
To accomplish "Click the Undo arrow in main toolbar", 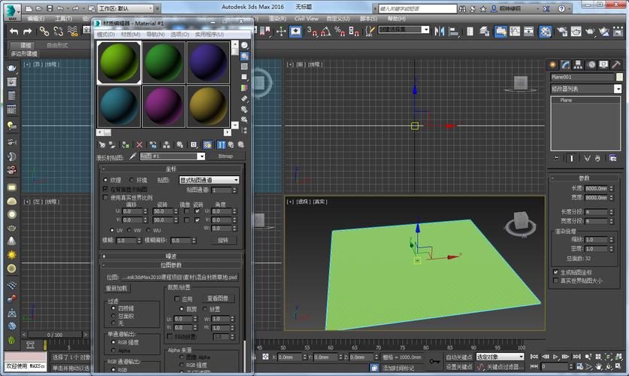I will pyautogui.click(x=13, y=31).
